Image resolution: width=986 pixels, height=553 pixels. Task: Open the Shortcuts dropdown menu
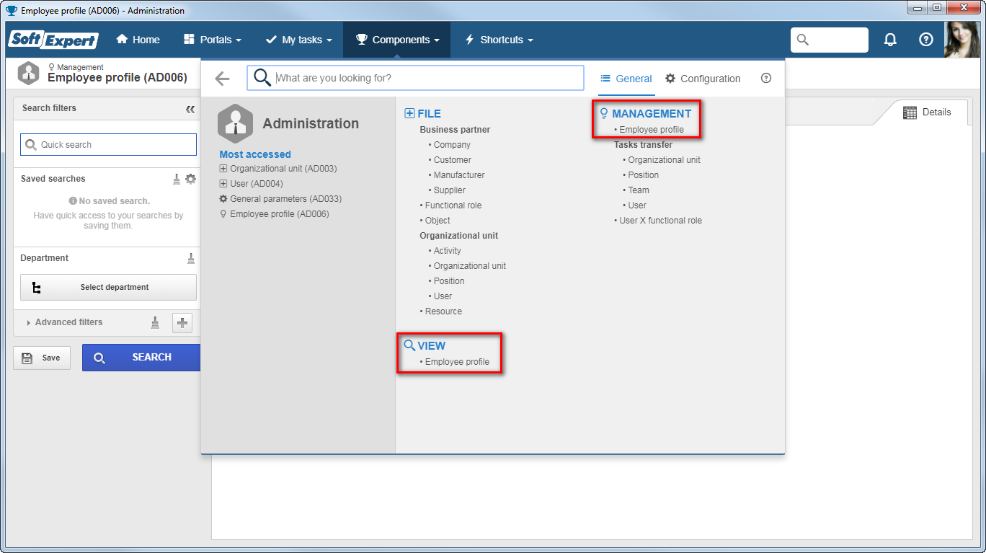click(499, 40)
